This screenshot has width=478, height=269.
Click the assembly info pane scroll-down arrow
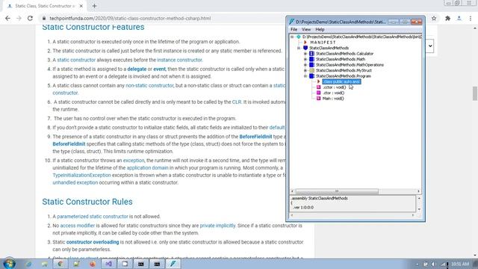point(419,209)
